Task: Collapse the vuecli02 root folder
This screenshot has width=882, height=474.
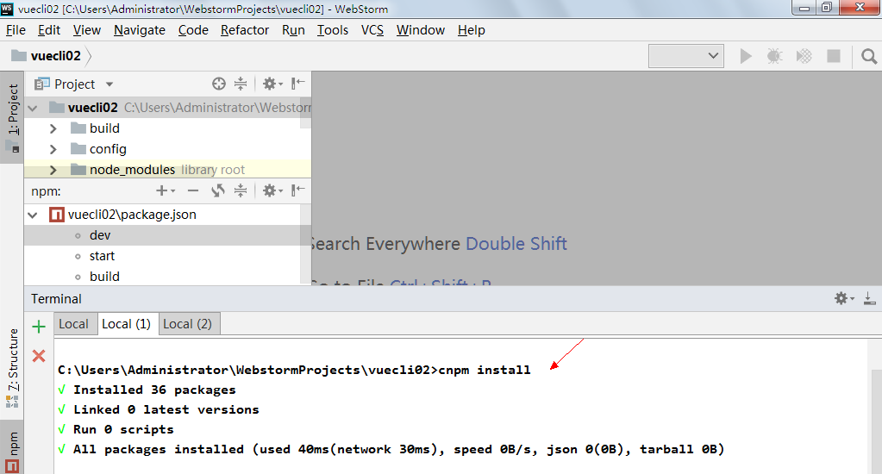Action: point(33,108)
